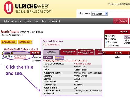
Task: Follow the View Selected link
Action: coord(9,49)
